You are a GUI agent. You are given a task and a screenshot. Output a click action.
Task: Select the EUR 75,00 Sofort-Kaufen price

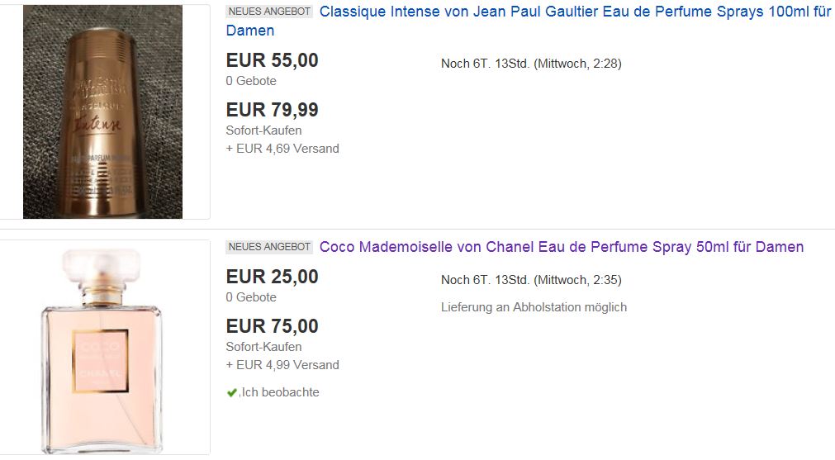(272, 326)
